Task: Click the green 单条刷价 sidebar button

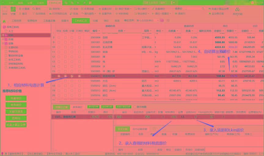Action: pos(16,105)
